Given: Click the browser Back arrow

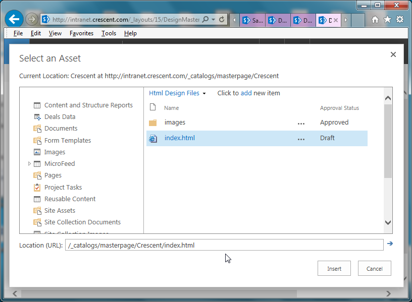Looking at the screenshot, I should 14,19.
